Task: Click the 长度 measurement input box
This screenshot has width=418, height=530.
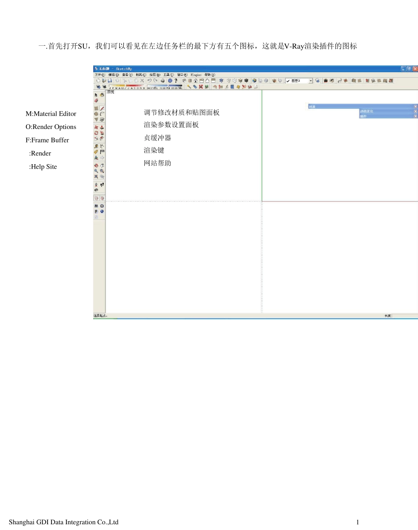Action: coord(405,316)
